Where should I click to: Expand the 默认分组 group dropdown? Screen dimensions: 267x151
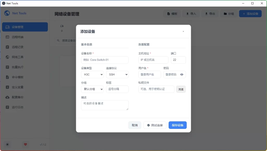[x=92, y=89]
